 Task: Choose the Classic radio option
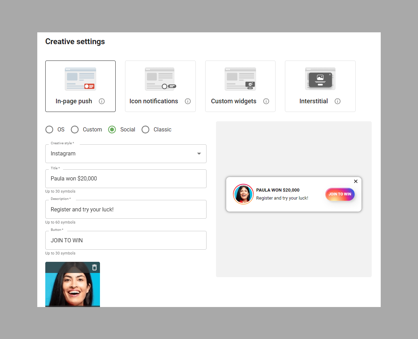146,130
